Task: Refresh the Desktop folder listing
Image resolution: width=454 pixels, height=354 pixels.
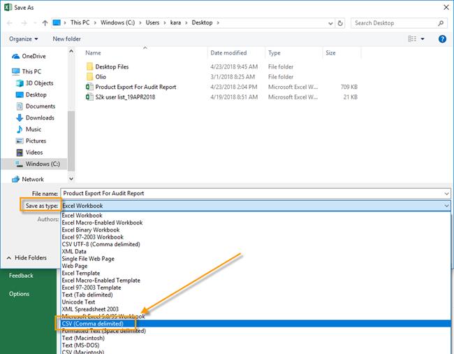Action: pos(340,23)
